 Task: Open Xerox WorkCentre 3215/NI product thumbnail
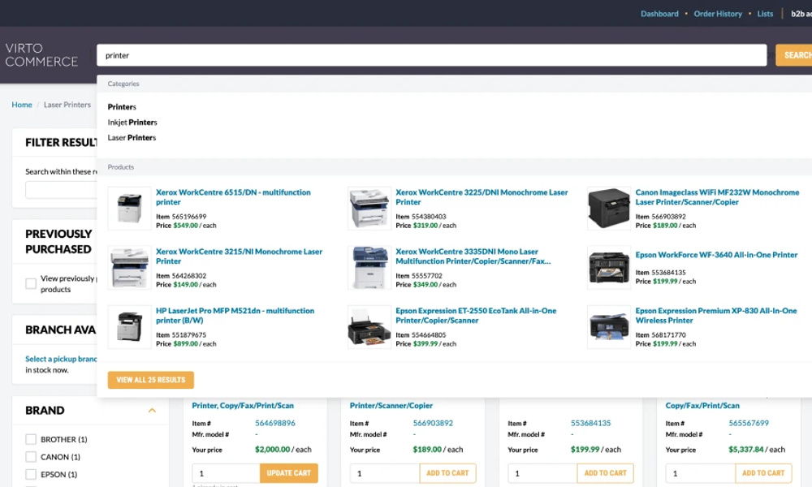[129, 268]
